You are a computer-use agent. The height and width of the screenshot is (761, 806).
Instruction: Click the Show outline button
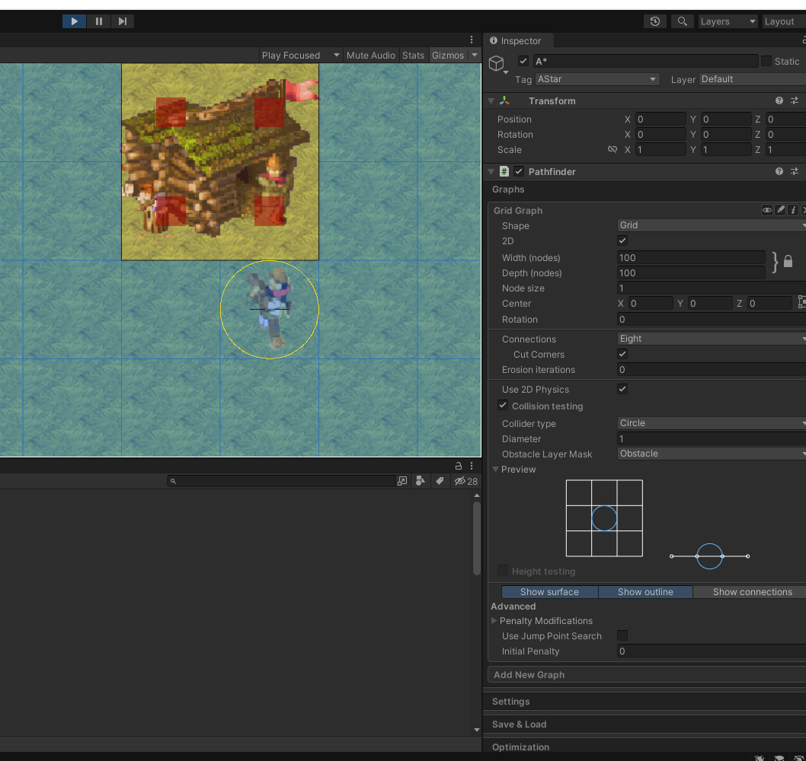pyautogui.click(x=645, y=592)
